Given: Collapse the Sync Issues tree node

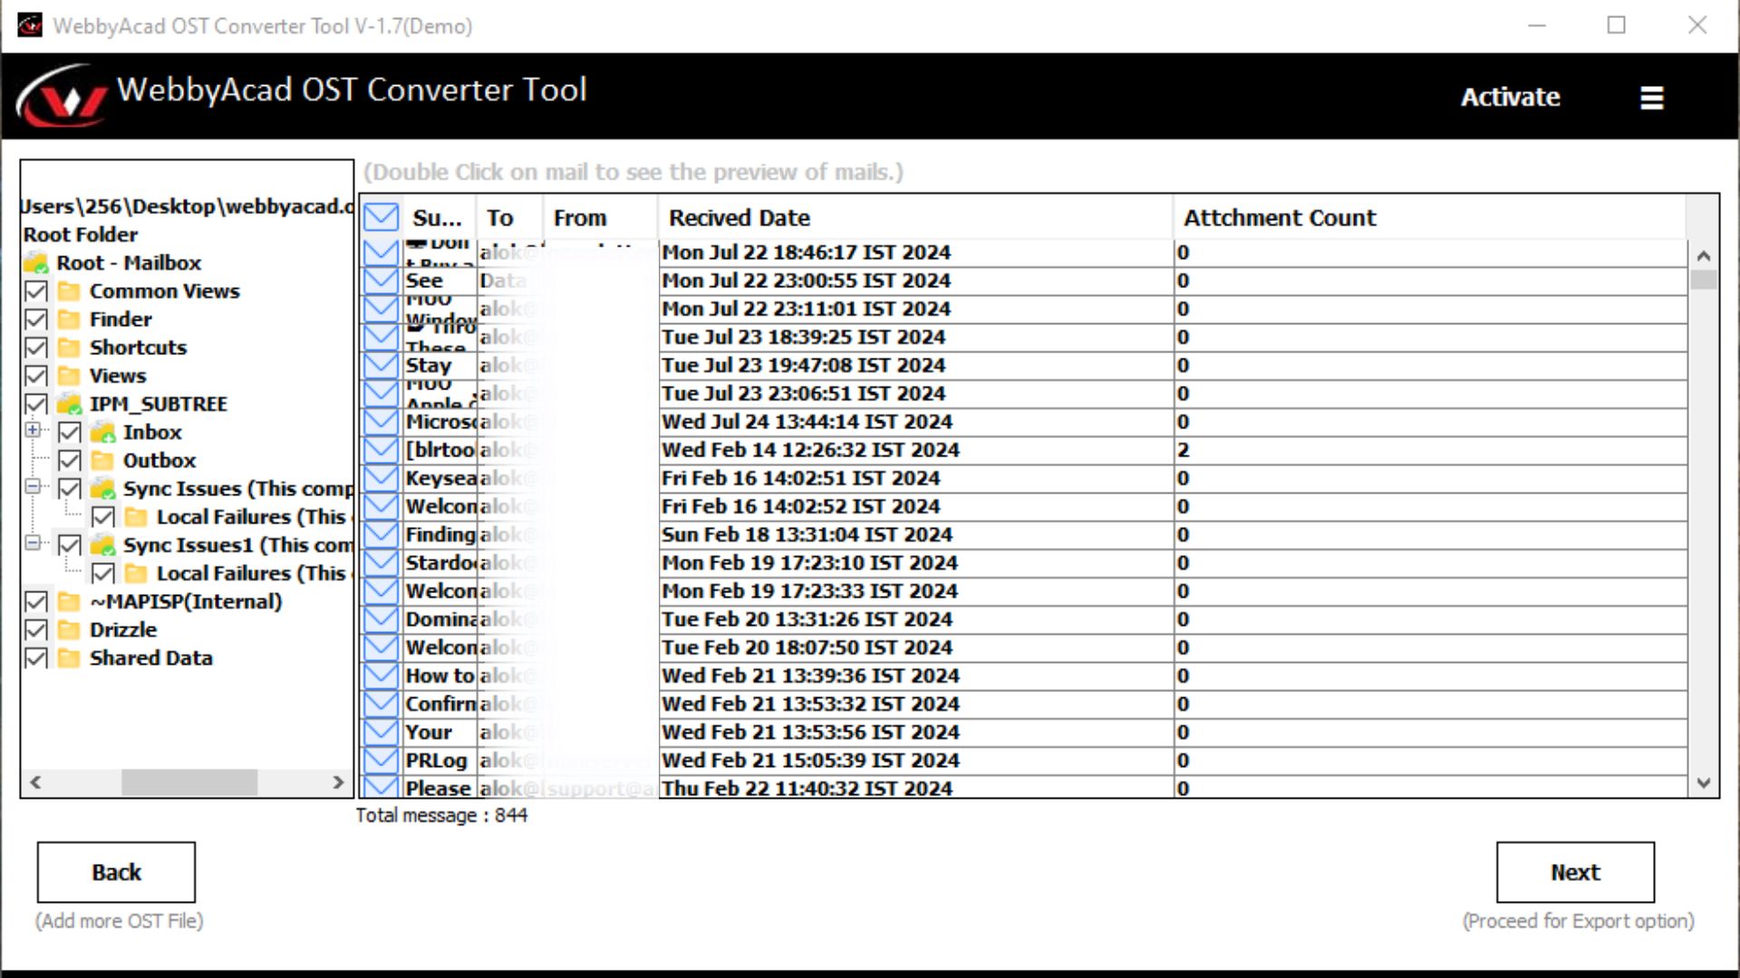Looking at the screenshot, I should [x=34, y=486].
